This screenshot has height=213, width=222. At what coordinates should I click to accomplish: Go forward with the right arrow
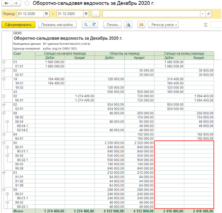16,3
